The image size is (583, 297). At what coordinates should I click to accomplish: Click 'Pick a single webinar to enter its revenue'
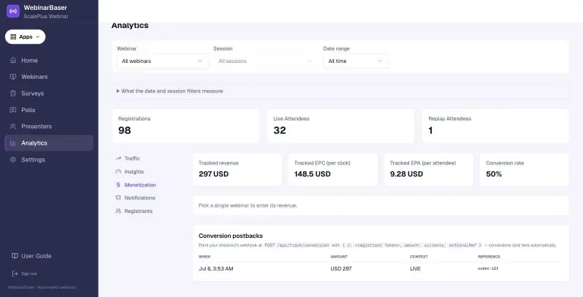coord(248,205)
